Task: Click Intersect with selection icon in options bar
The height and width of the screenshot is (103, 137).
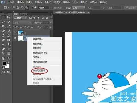Action: [27, 7]
